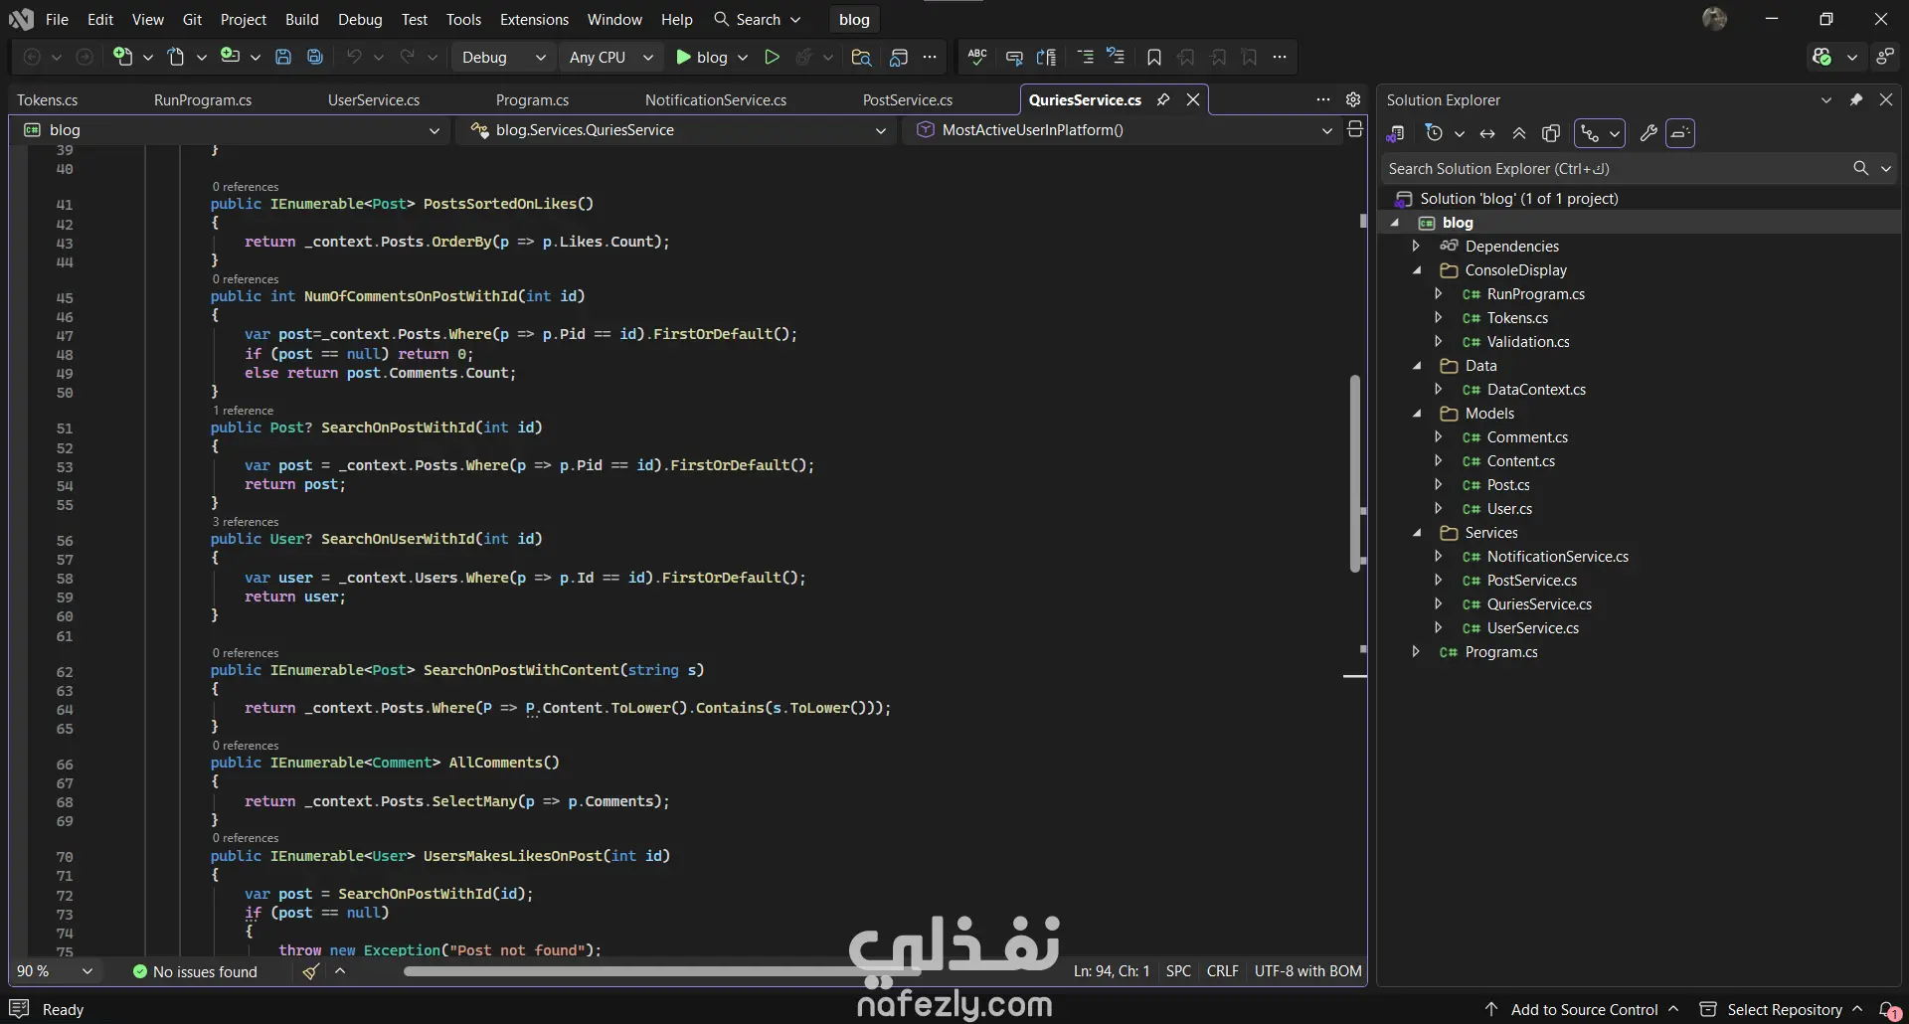Toggle auto-hide pin on Solution Explorer
The height and width of the screenshot is (1024, 1909).
[x=1856, y=99]
